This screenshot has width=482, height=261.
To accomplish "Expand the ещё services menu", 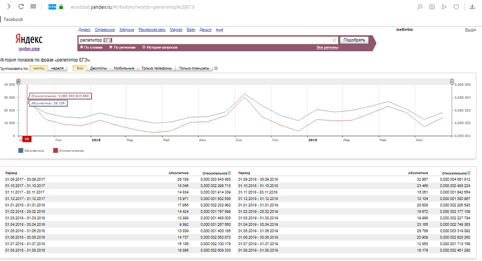I will click(220, 30).
